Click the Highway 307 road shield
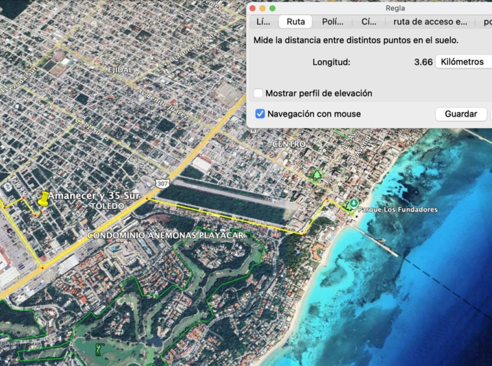The width and height of the screenshot is (492, 366). [162, 184]
